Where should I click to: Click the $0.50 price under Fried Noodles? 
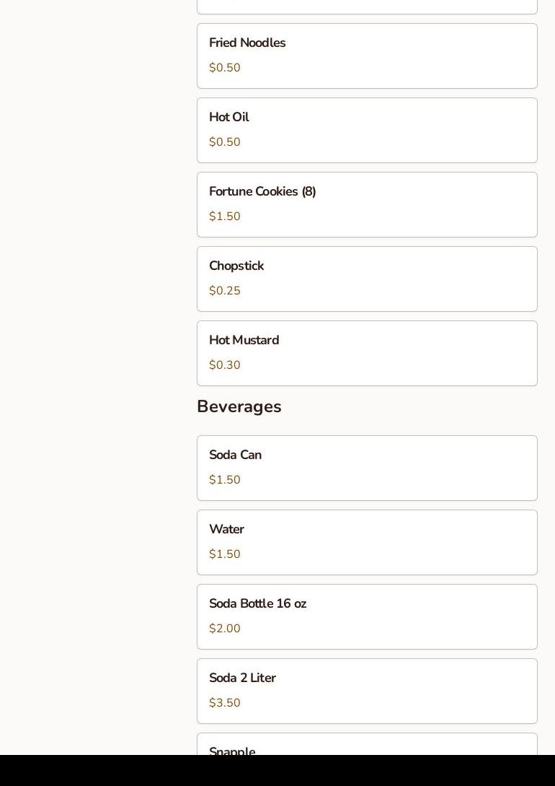[225, 68]
